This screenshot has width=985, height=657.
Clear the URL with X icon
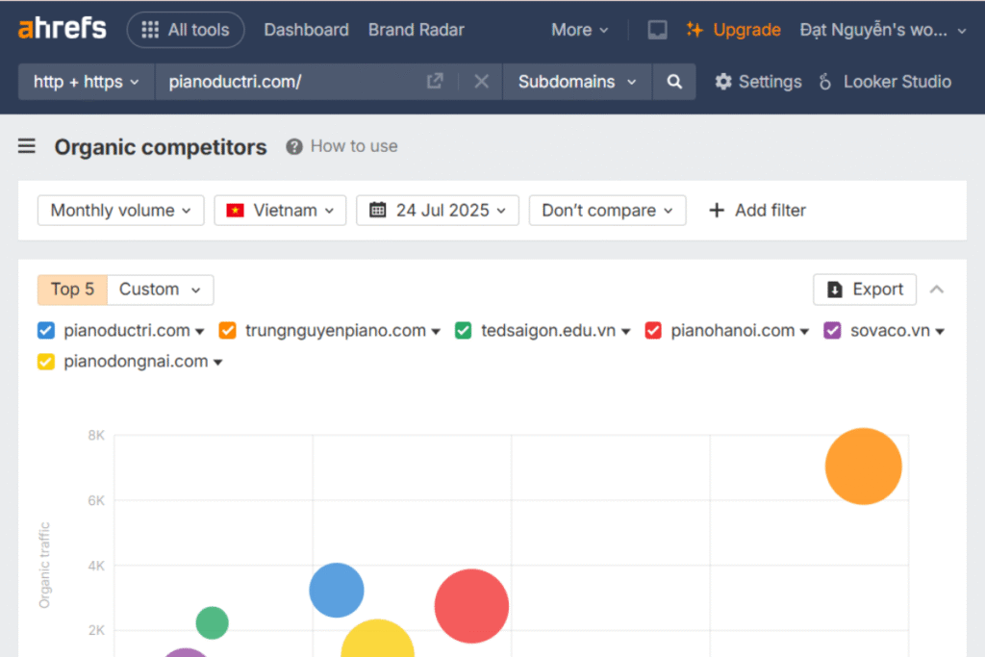481,82
